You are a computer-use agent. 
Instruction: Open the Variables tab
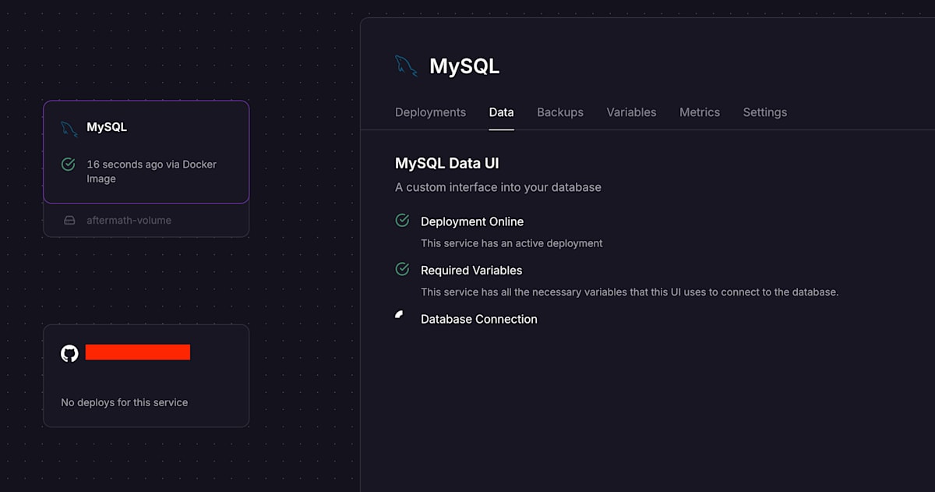pyautogui.click(x=631, y=112)
